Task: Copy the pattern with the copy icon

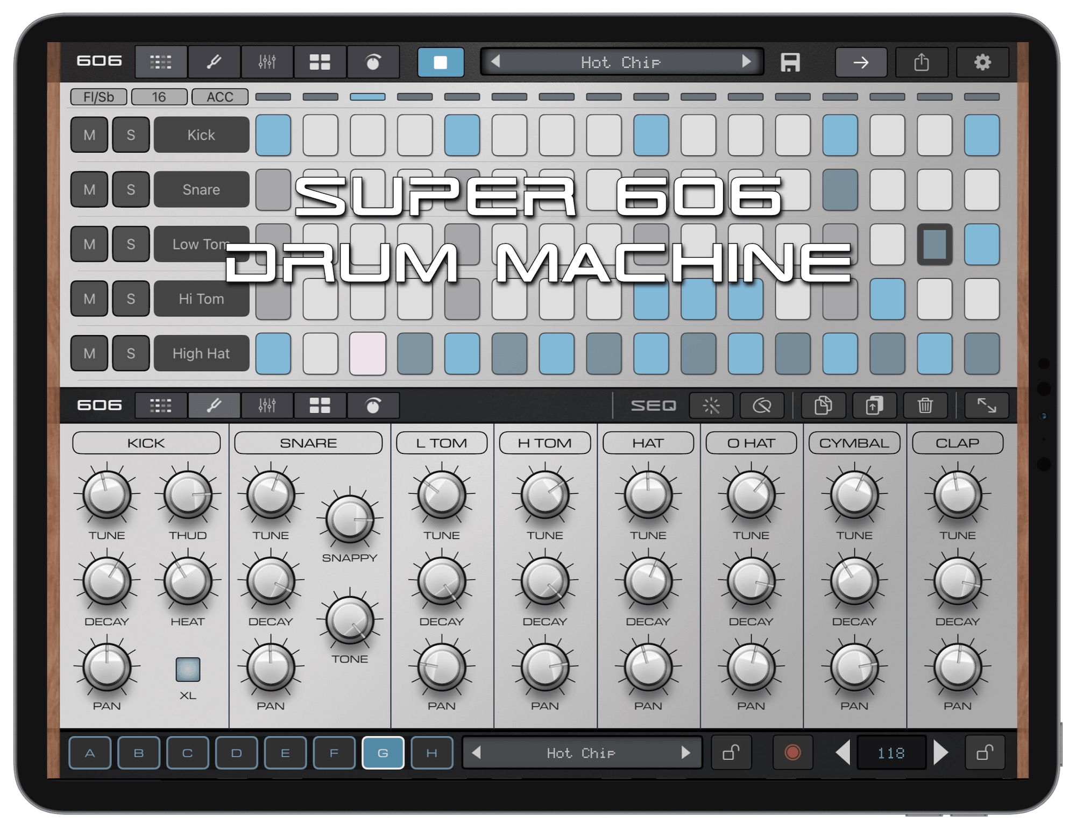Action: pyautogui.click(x=823, y=406)
